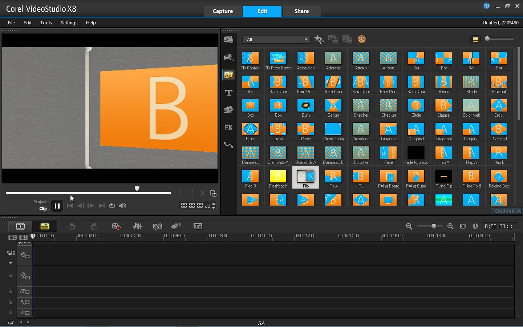
Task: Jump to End in preview
Action: [102, 206]
